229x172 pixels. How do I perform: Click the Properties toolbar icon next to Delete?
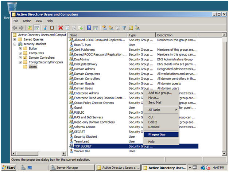[67, 28]
